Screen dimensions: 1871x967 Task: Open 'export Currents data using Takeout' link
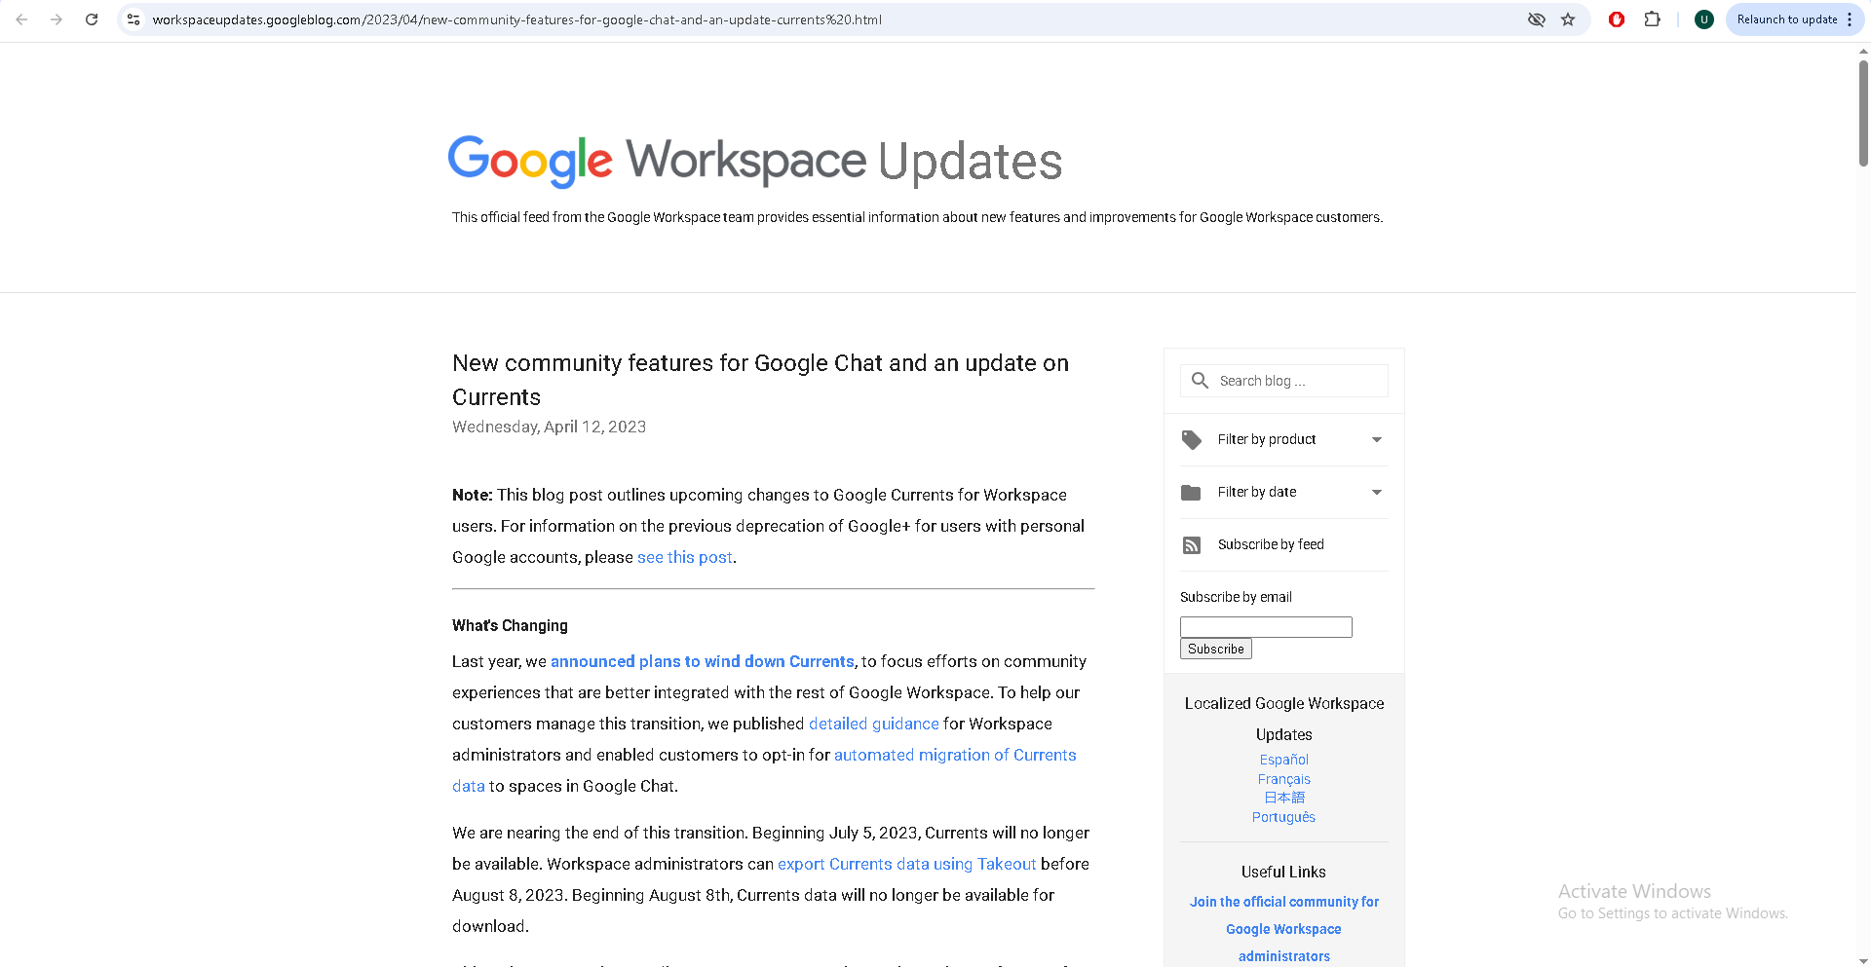click(x=907, y=864)
